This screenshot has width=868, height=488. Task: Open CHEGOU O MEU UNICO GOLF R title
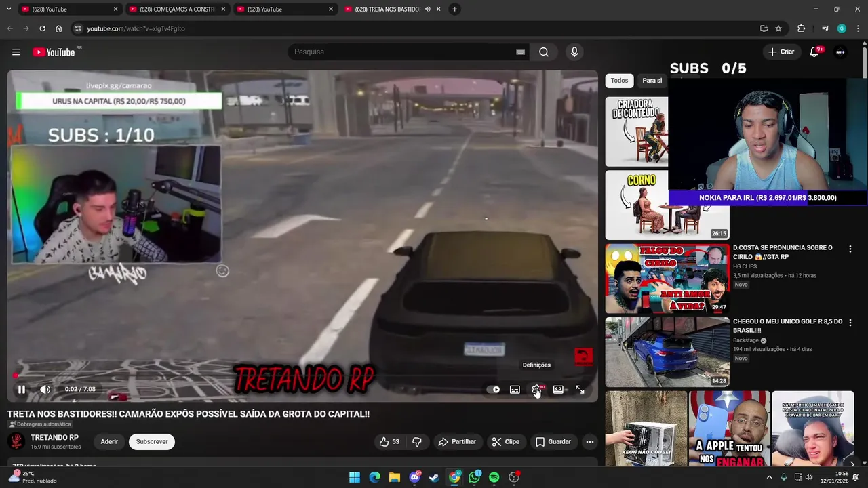click(x=787, y=325)
